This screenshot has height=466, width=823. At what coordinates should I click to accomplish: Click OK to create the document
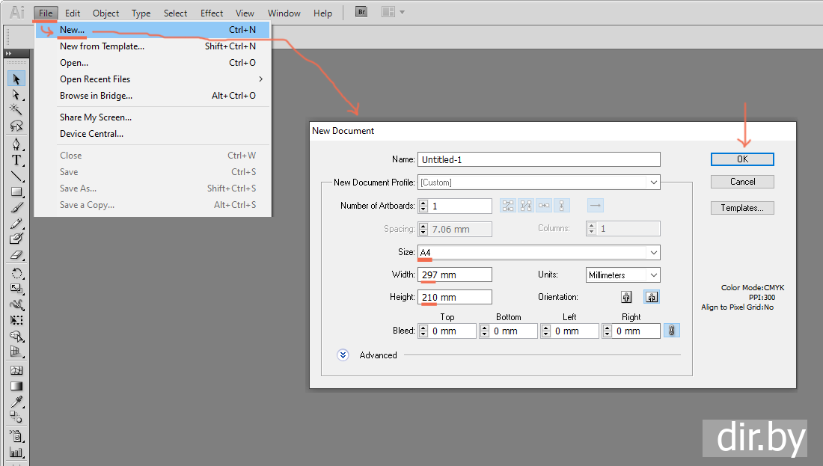(742, 159)
